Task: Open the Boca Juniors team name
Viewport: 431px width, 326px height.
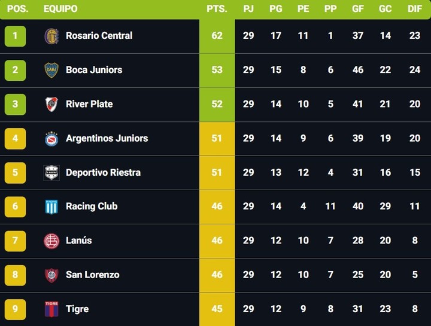Action: (x=94, y=70)
